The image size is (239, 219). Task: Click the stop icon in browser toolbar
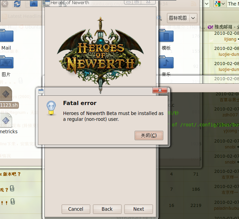click(4, 4)
